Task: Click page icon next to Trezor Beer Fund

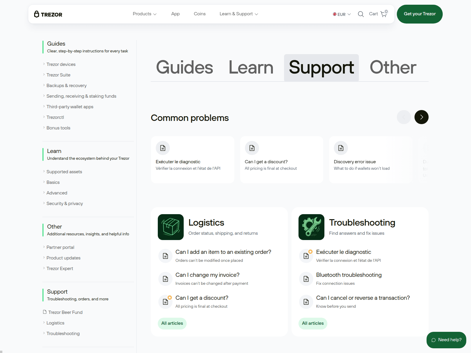Action: 45,312
